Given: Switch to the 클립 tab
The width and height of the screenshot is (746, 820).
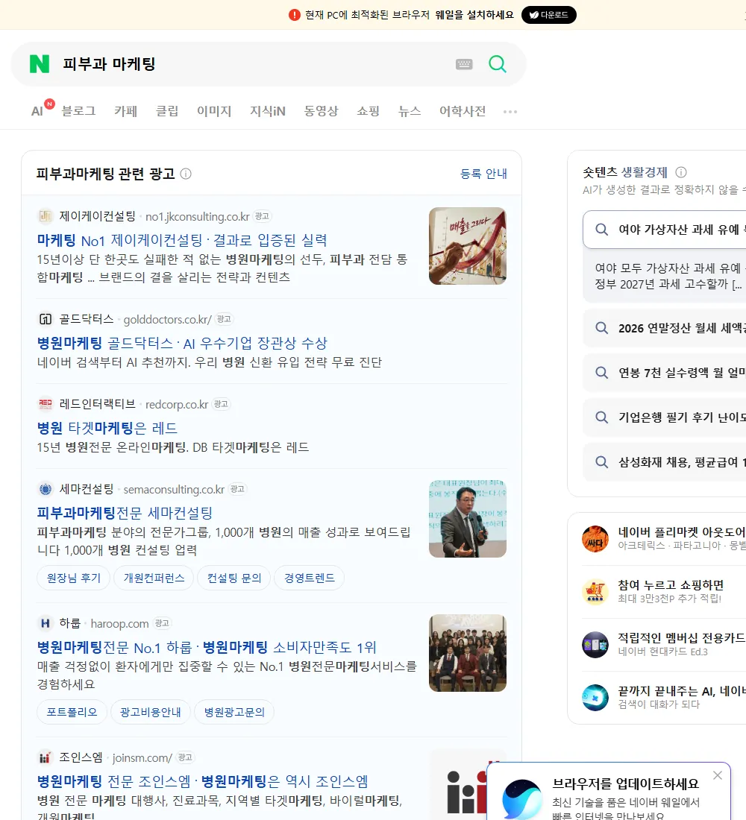Looking at the screenshot, I should [x=167, y=111].
